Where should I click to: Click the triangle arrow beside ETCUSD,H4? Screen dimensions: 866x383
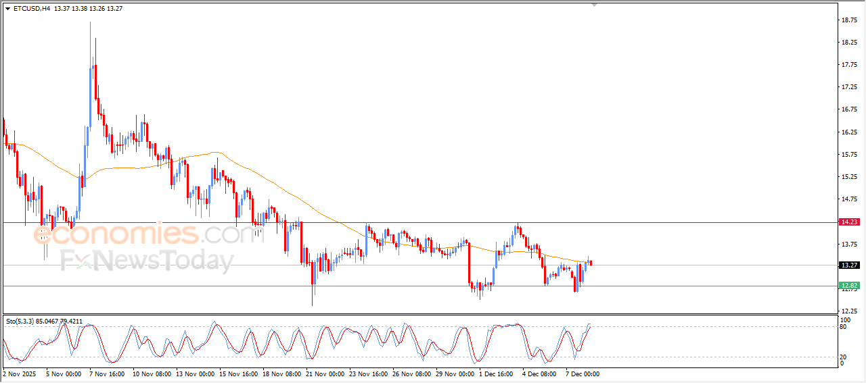point(7,9)
